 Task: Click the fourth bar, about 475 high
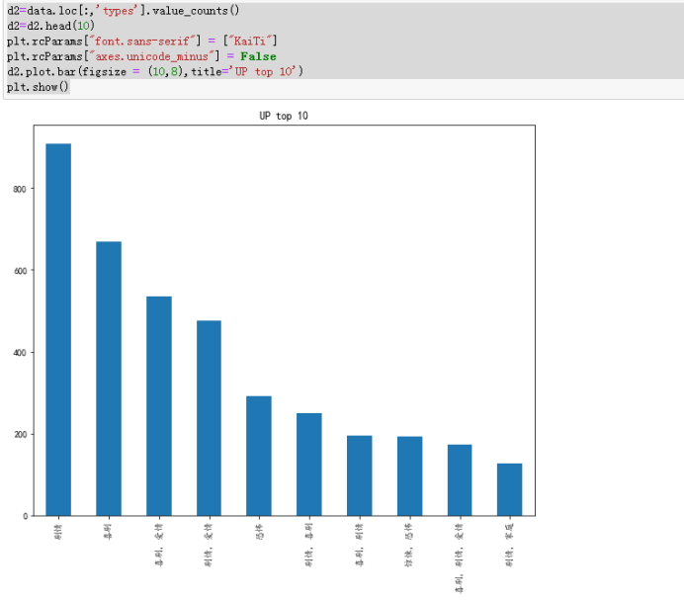[209, 418]
